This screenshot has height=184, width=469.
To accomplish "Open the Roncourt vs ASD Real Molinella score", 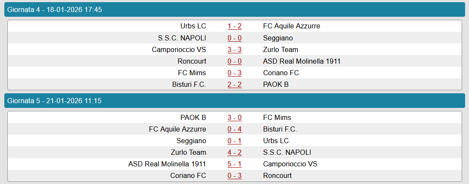I will [234, 61].
